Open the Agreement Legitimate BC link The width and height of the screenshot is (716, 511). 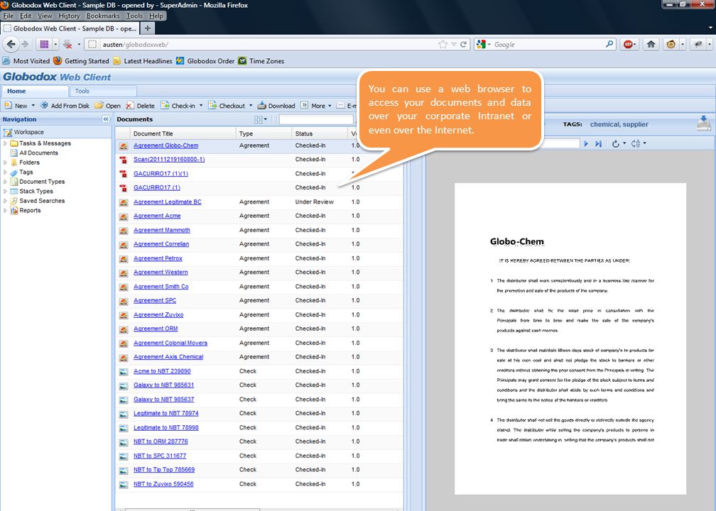click(167, 202)
